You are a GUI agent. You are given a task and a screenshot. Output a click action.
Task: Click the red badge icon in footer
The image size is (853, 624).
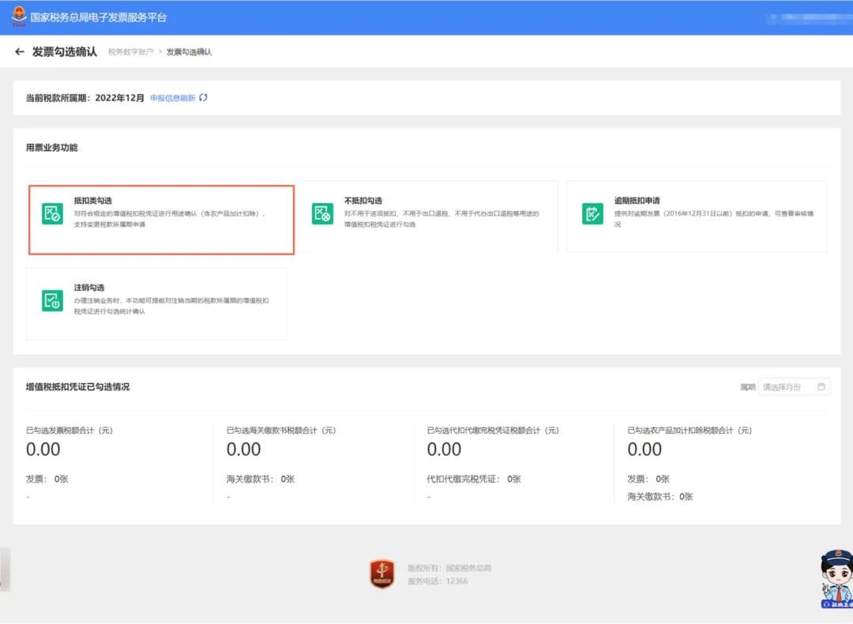pos(382,574)
